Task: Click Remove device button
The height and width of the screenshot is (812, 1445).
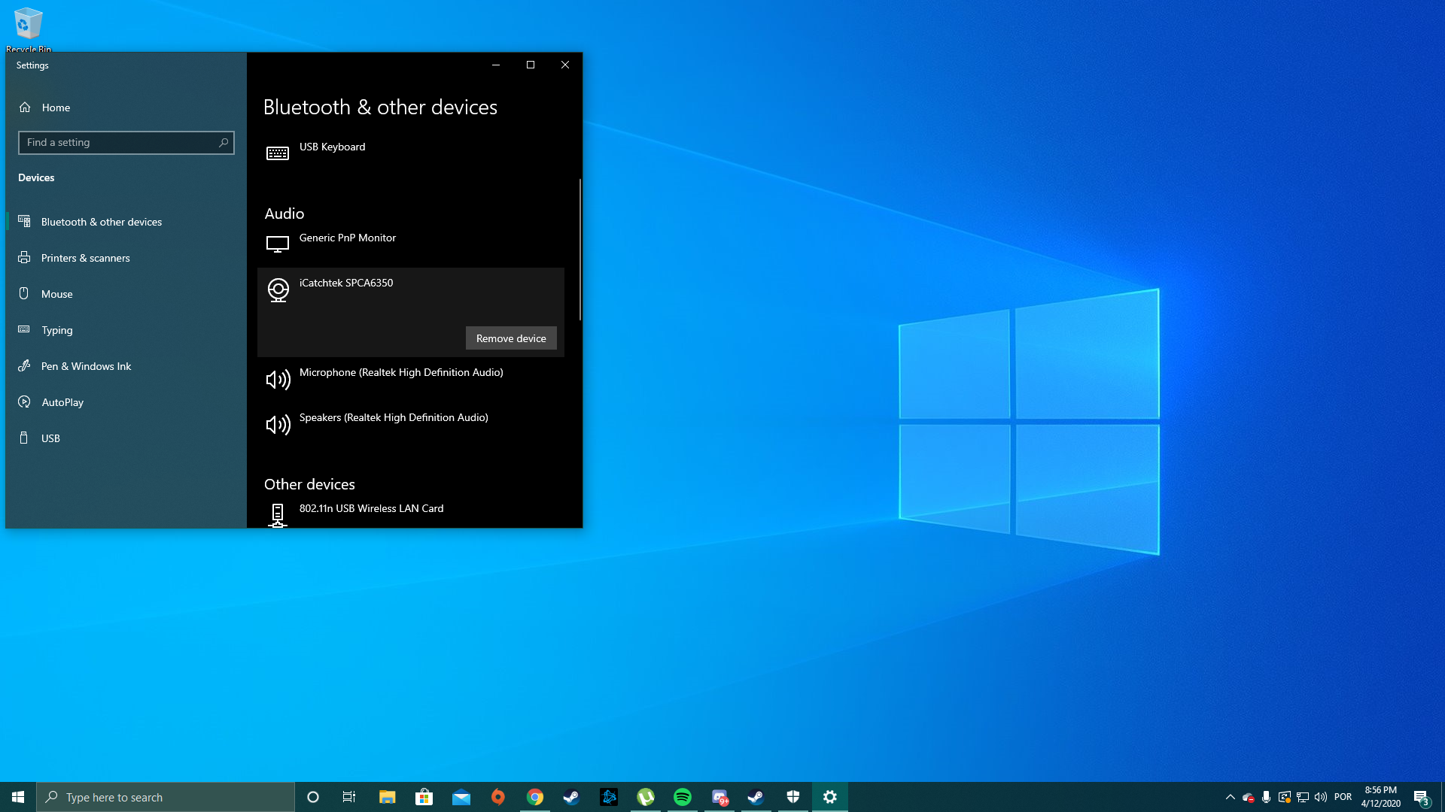Action: [511, 338]
